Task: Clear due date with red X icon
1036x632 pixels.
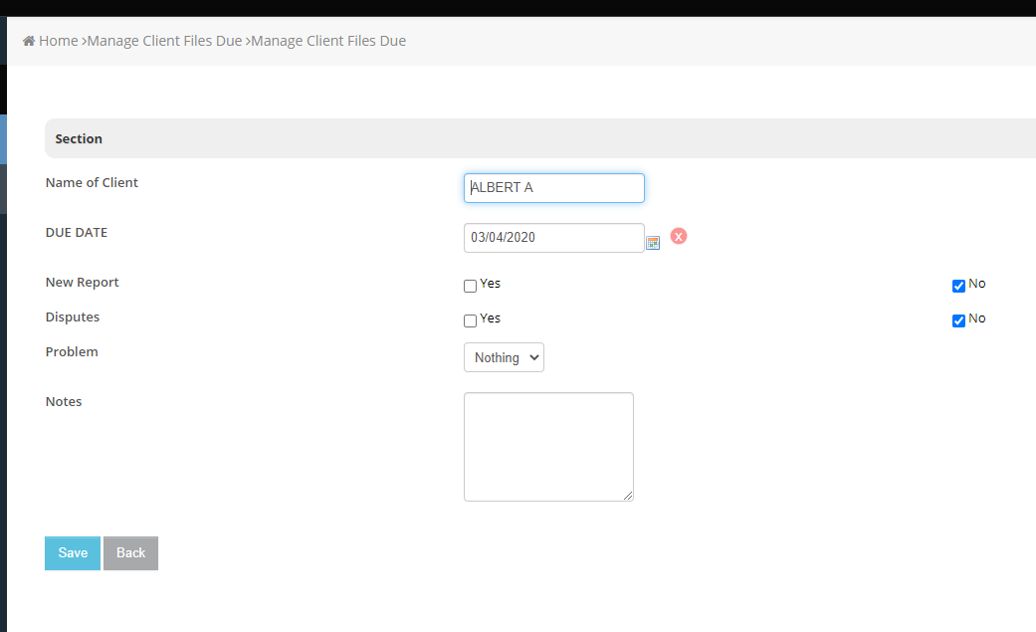Action: click(679, 236)
